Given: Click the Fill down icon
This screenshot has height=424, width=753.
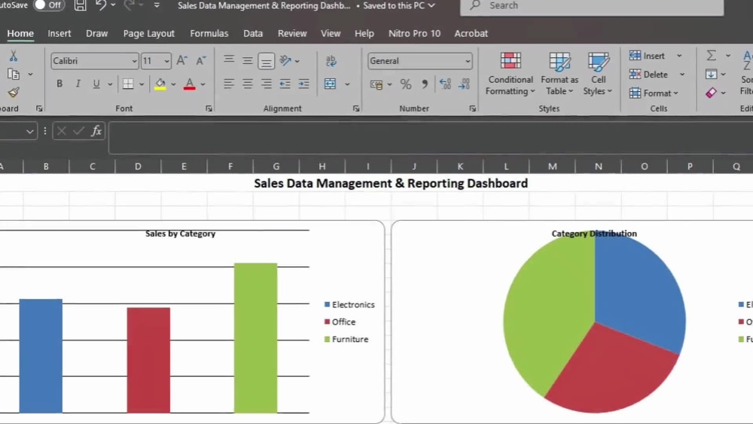Looking at the screenshot, I should tap(712, 74).
